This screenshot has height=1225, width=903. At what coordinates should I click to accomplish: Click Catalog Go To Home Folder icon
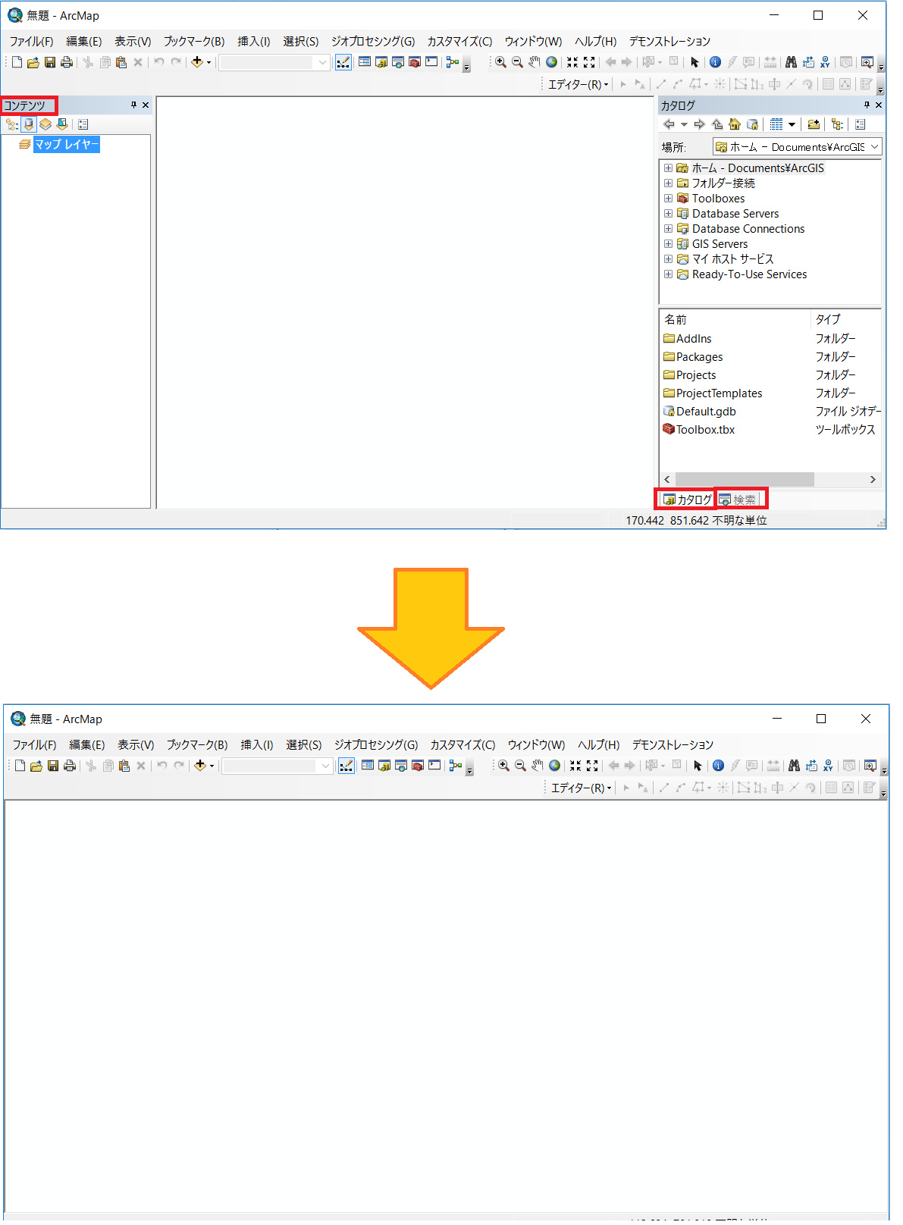[x=735, y=124]
